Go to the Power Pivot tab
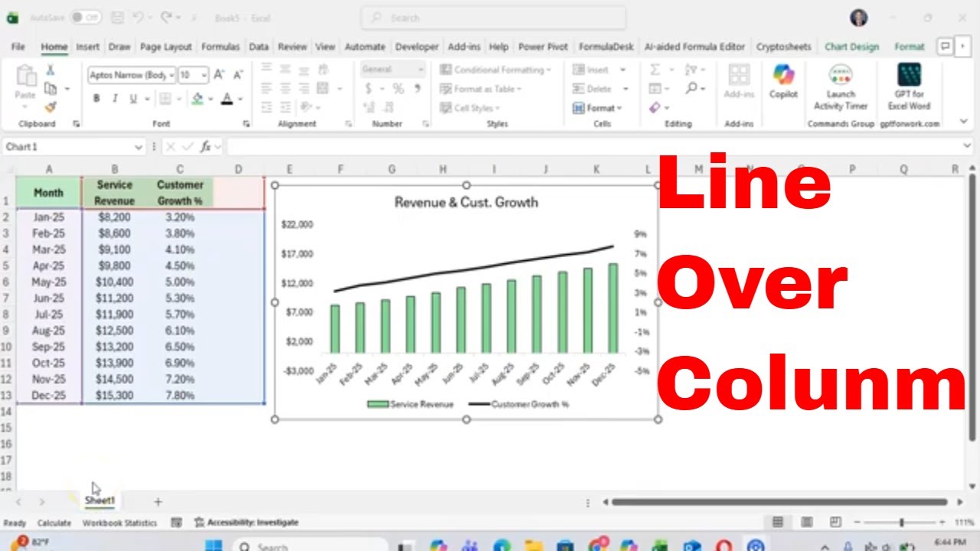 [x=543, y=47]
